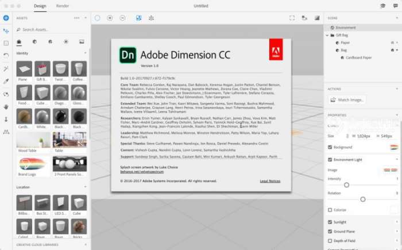This screenshot has height=250, width=402.
Task: Uncheck the Environment Light checkbox
Action: coord(330,160)
